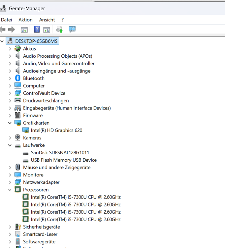Select the Smartcard-Leser label
225x248 pixels.
[40, 234]
